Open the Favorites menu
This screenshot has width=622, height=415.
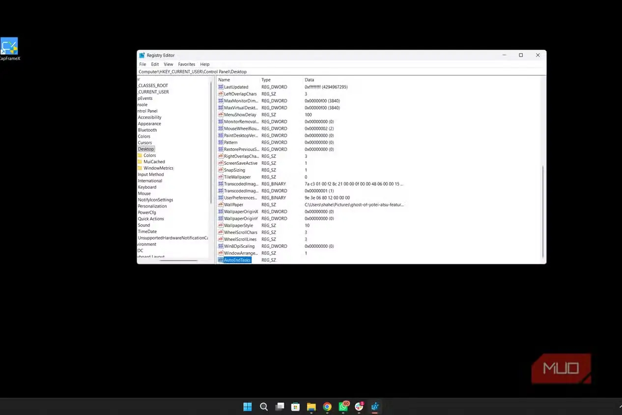[x=186, y=64]
